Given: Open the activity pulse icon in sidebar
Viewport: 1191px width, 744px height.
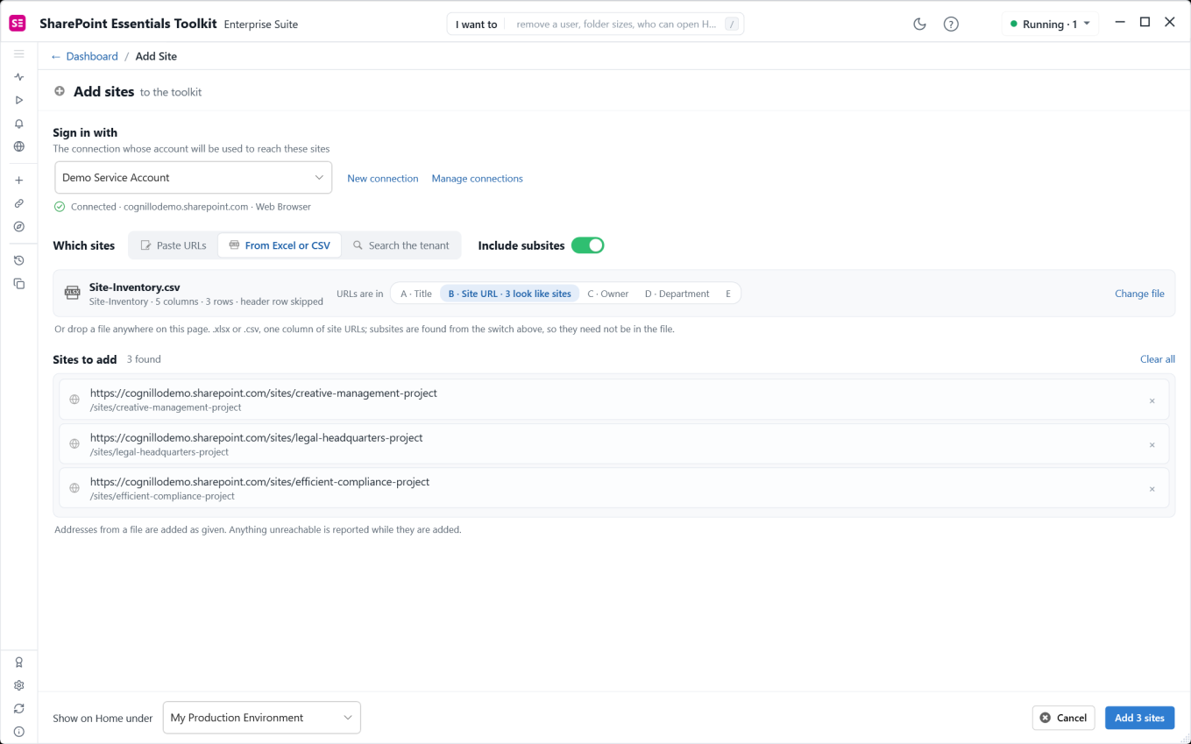Looking at the screenshot, I should point(18,77).
